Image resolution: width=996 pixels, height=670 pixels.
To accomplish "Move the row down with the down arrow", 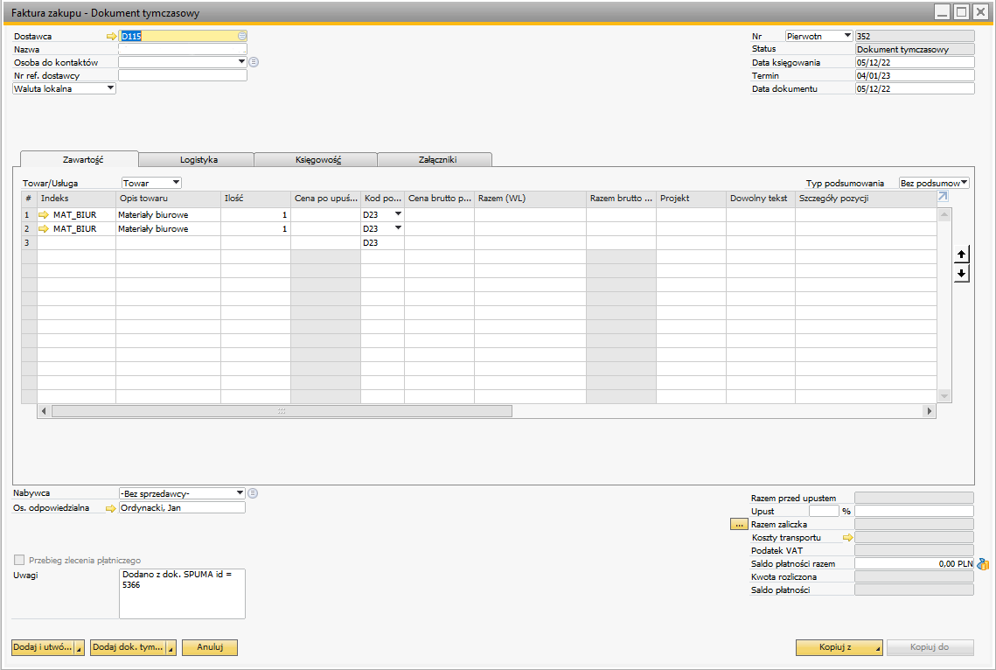I will pyautogui.click(x=961, y=274).
